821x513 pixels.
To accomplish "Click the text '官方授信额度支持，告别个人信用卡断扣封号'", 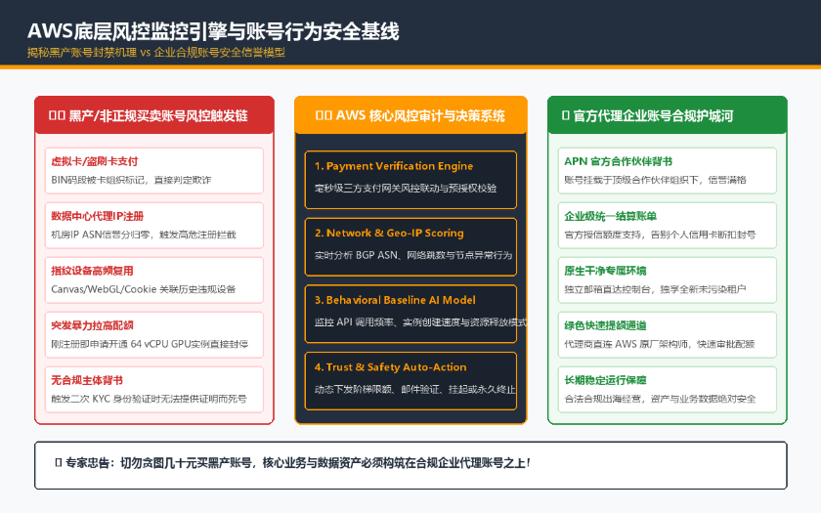I will 660,235.
